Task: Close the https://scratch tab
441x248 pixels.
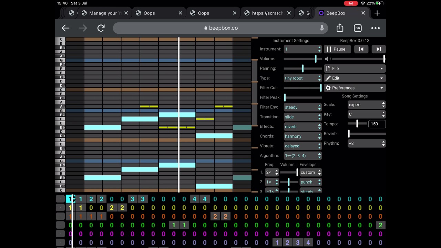Action: (x=289, y=13)
